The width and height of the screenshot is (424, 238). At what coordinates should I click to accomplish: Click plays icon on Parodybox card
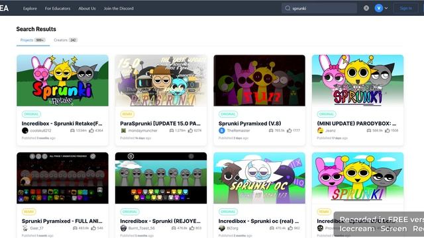(369, 131)
